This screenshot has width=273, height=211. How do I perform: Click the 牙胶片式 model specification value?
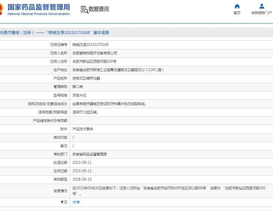tap(79, 96)
